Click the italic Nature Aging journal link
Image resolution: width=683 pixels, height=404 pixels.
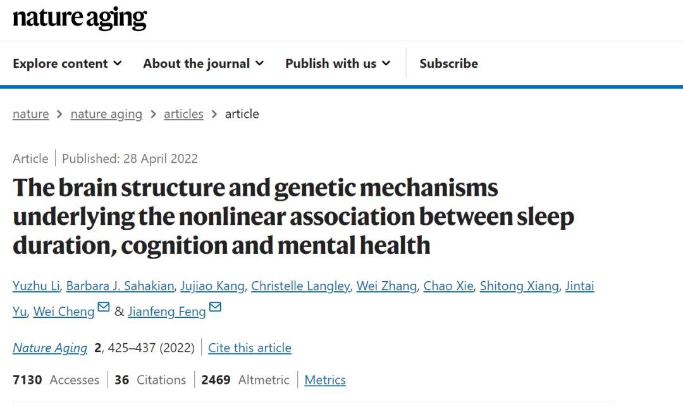point(50,348)
